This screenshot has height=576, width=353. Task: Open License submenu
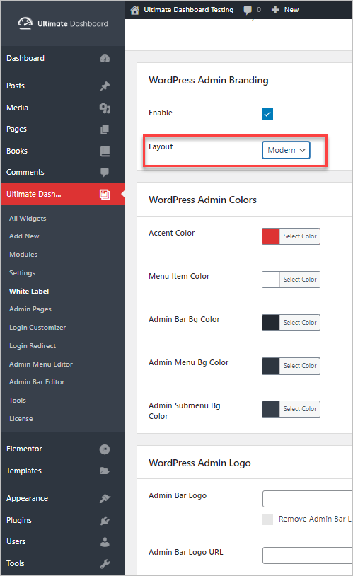click(21, 418)
